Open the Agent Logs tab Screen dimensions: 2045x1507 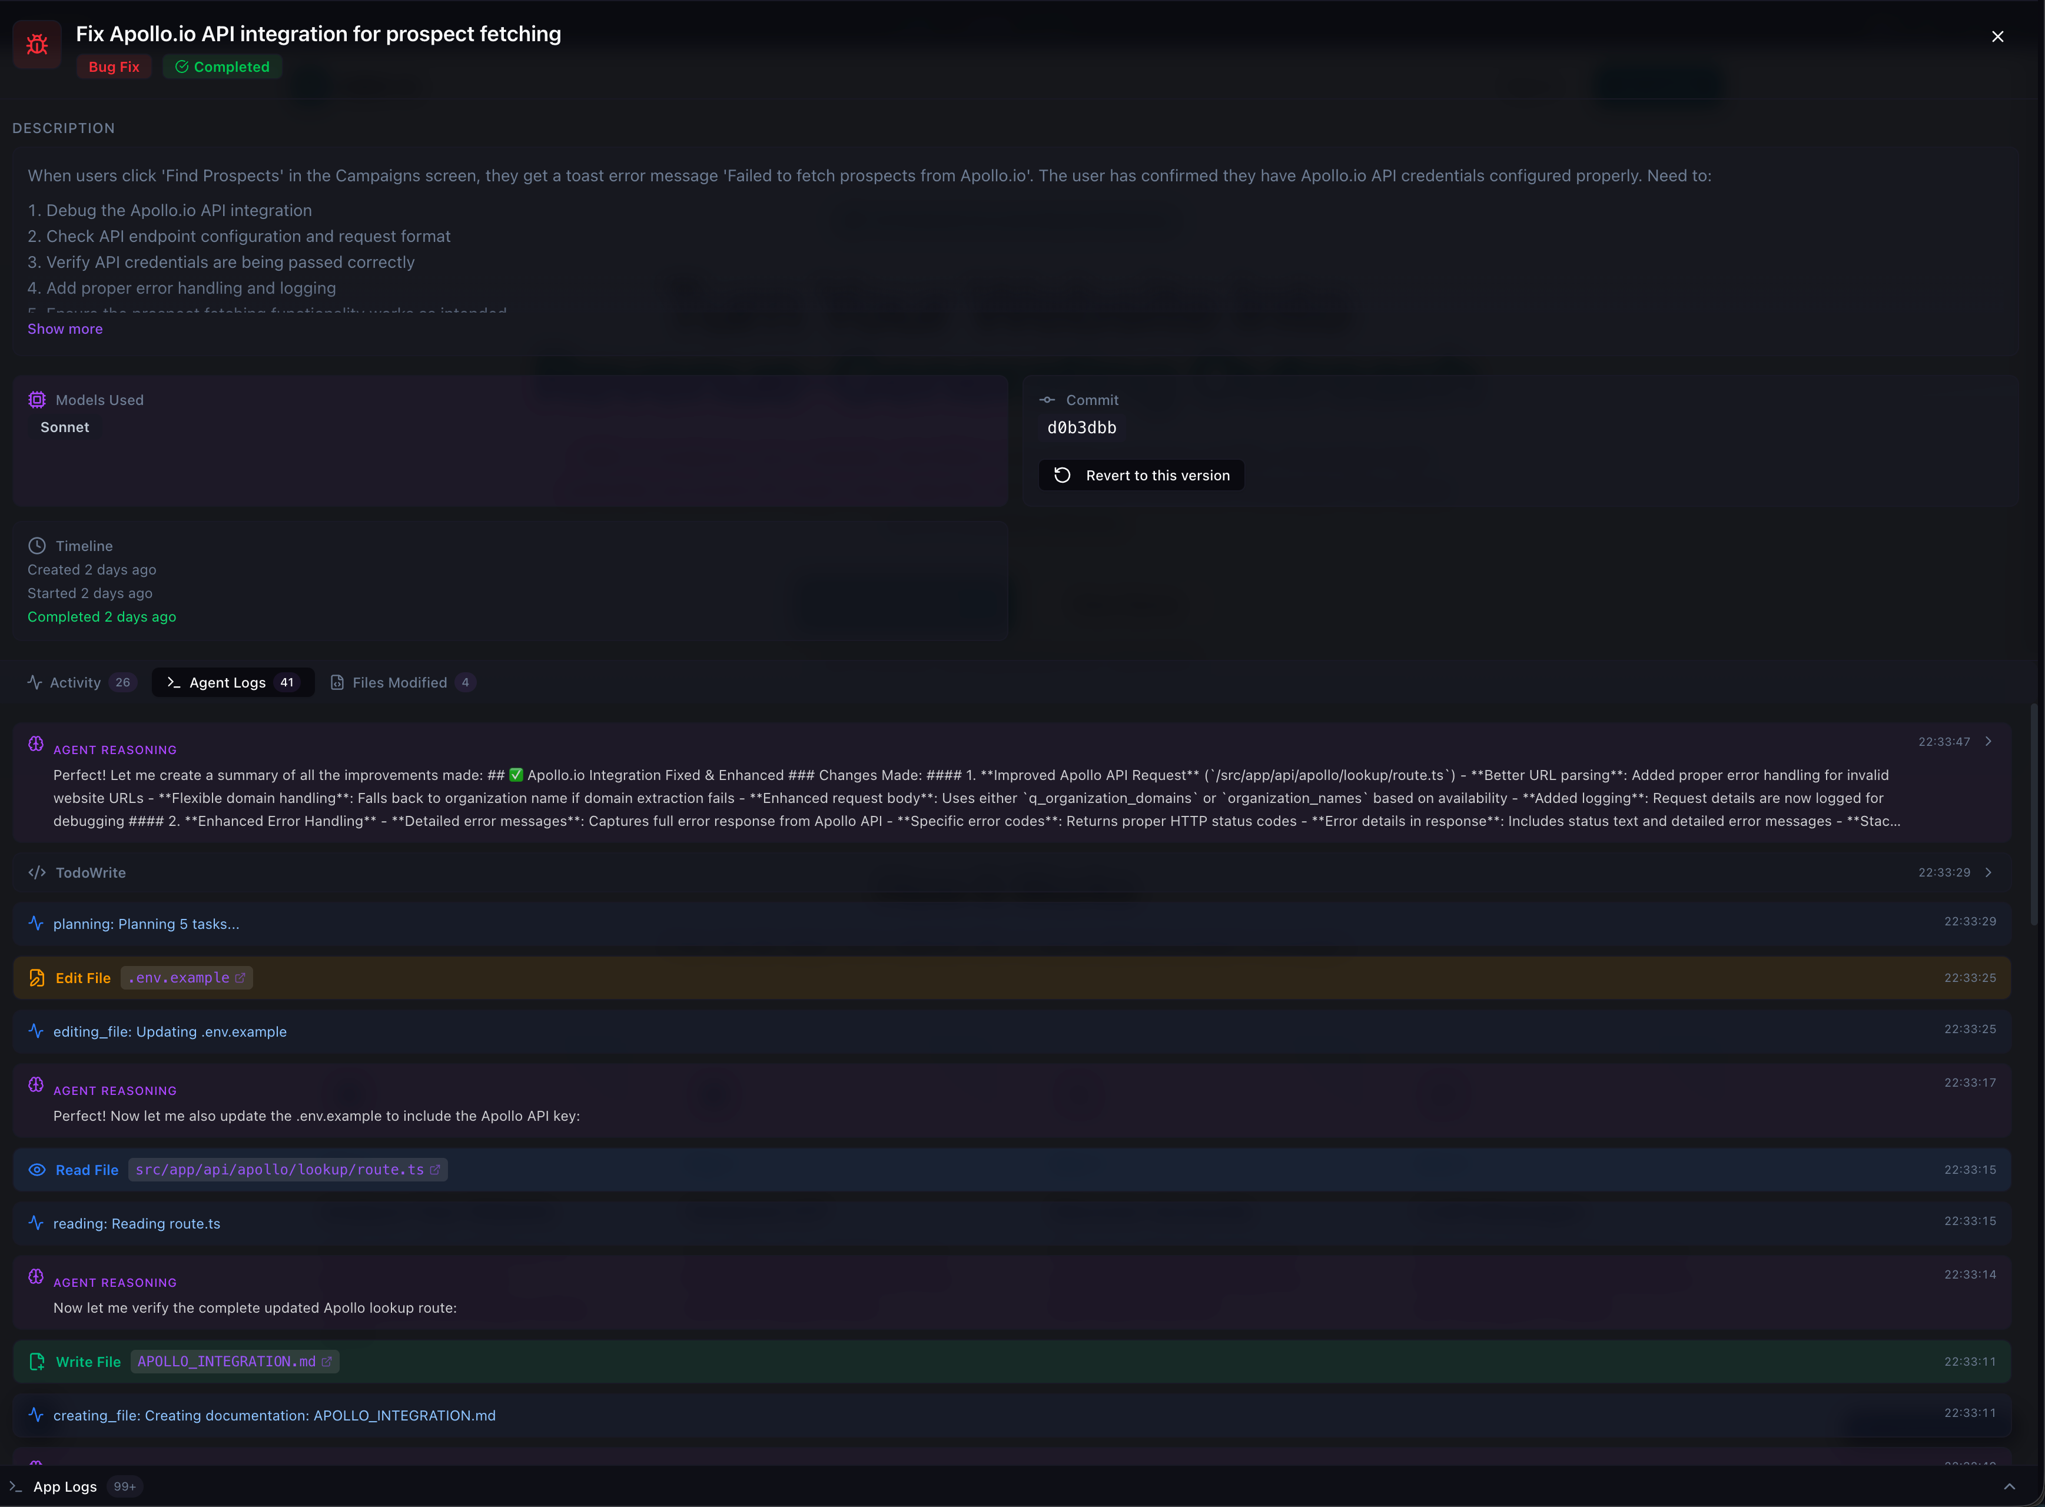coord(233,682)
